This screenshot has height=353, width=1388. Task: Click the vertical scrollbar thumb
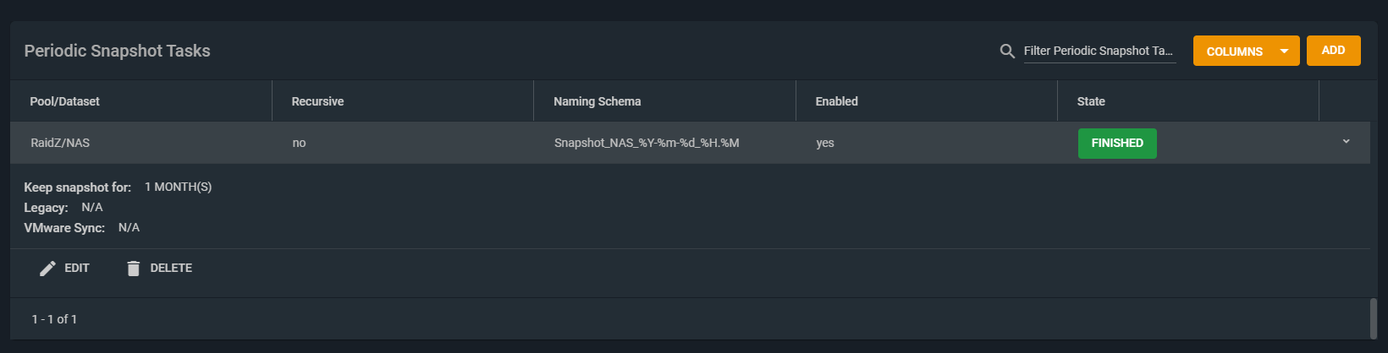pyautogui.click(x=1373, y=318)
